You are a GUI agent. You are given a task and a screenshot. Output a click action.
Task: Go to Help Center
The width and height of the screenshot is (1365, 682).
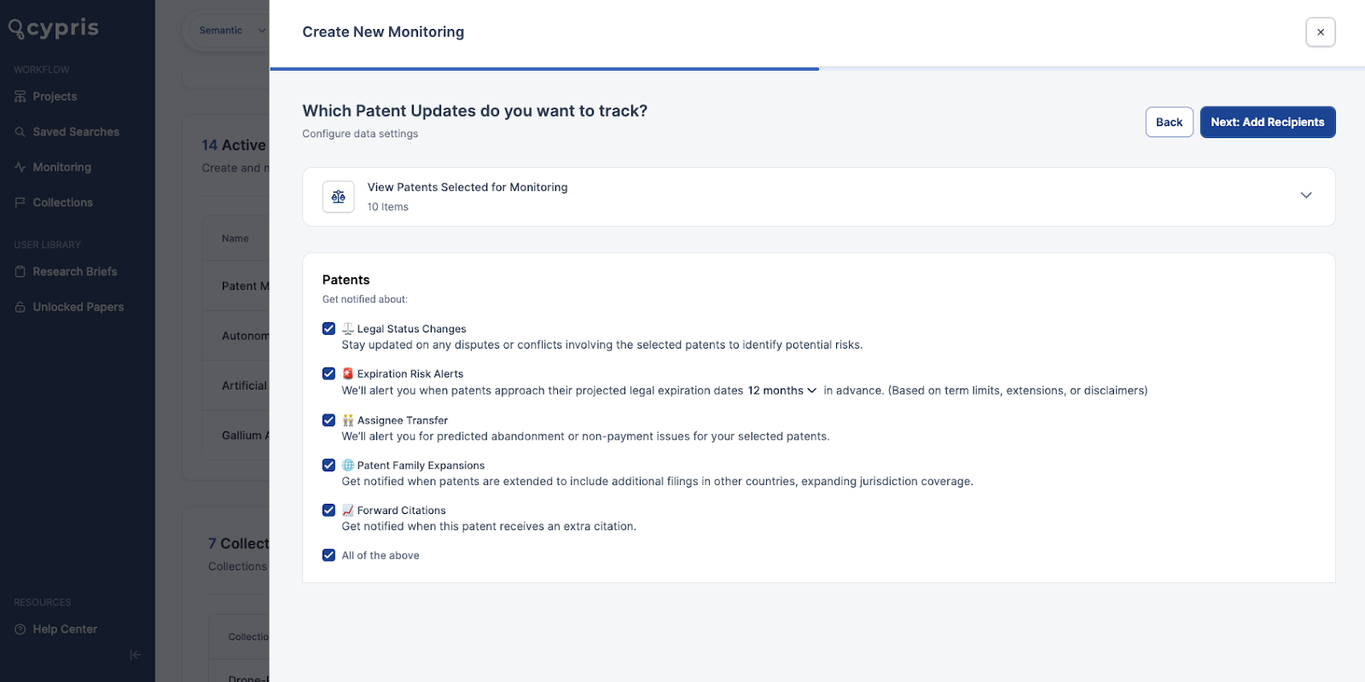click(64, 629)
